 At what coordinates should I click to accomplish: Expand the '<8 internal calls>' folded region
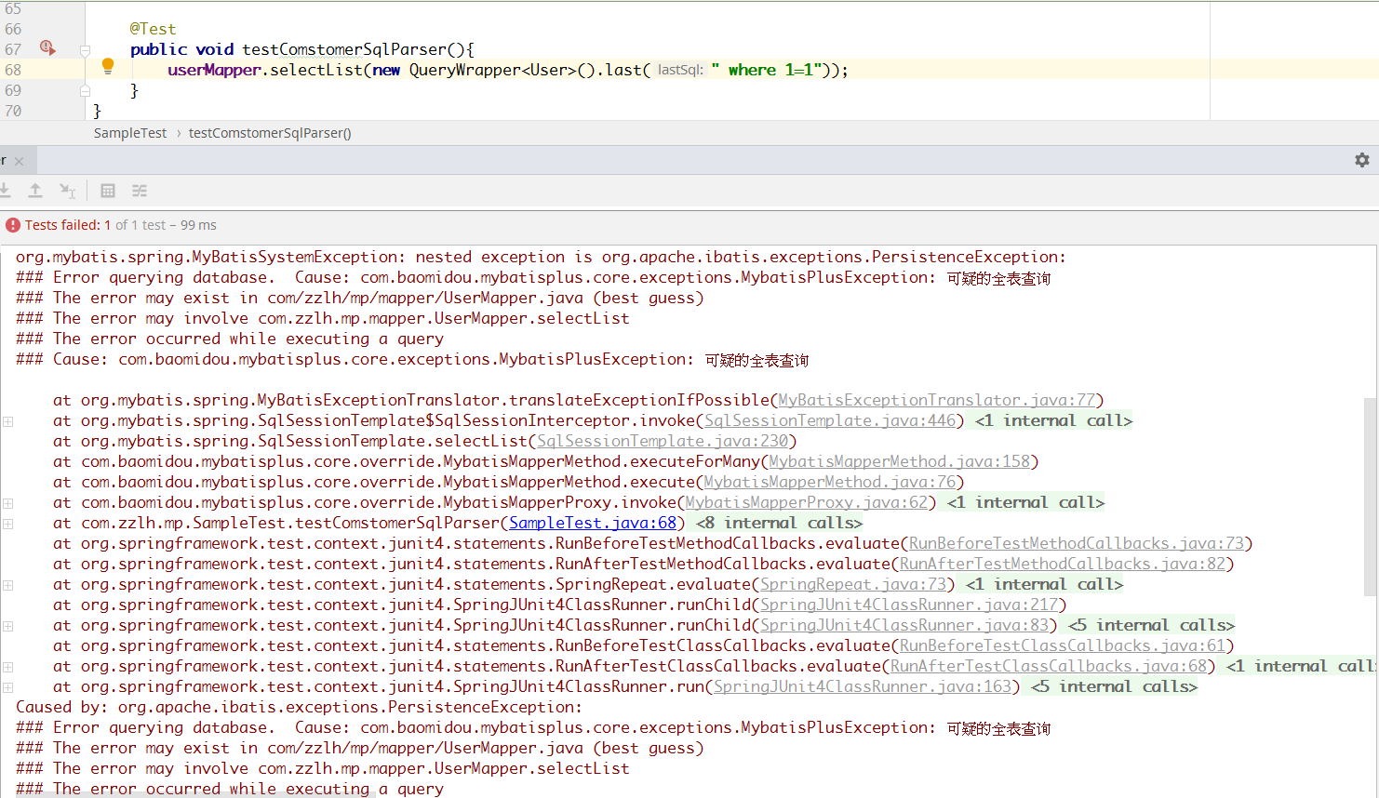[x=779, y=523]
